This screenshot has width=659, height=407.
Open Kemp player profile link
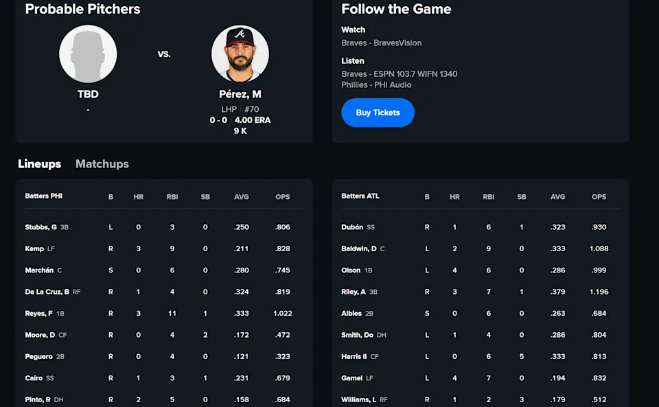point(34,248)
